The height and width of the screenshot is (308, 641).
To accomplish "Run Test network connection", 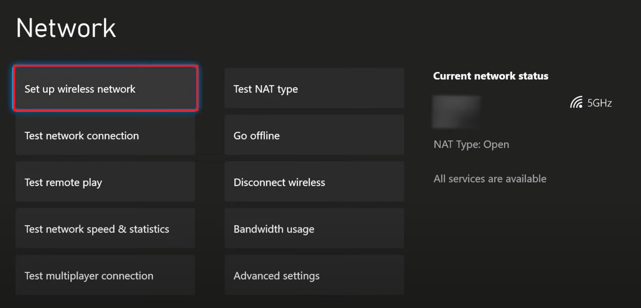I will point(105,136).
